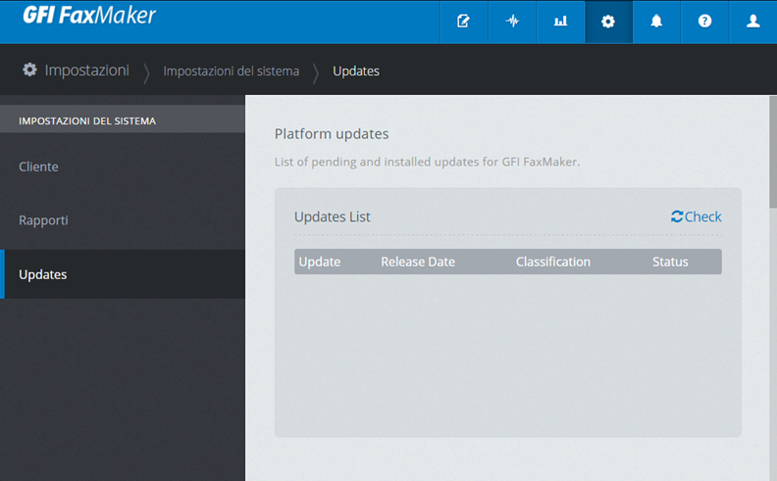
Task: Click the Check updates link
Action: (697, 216)
